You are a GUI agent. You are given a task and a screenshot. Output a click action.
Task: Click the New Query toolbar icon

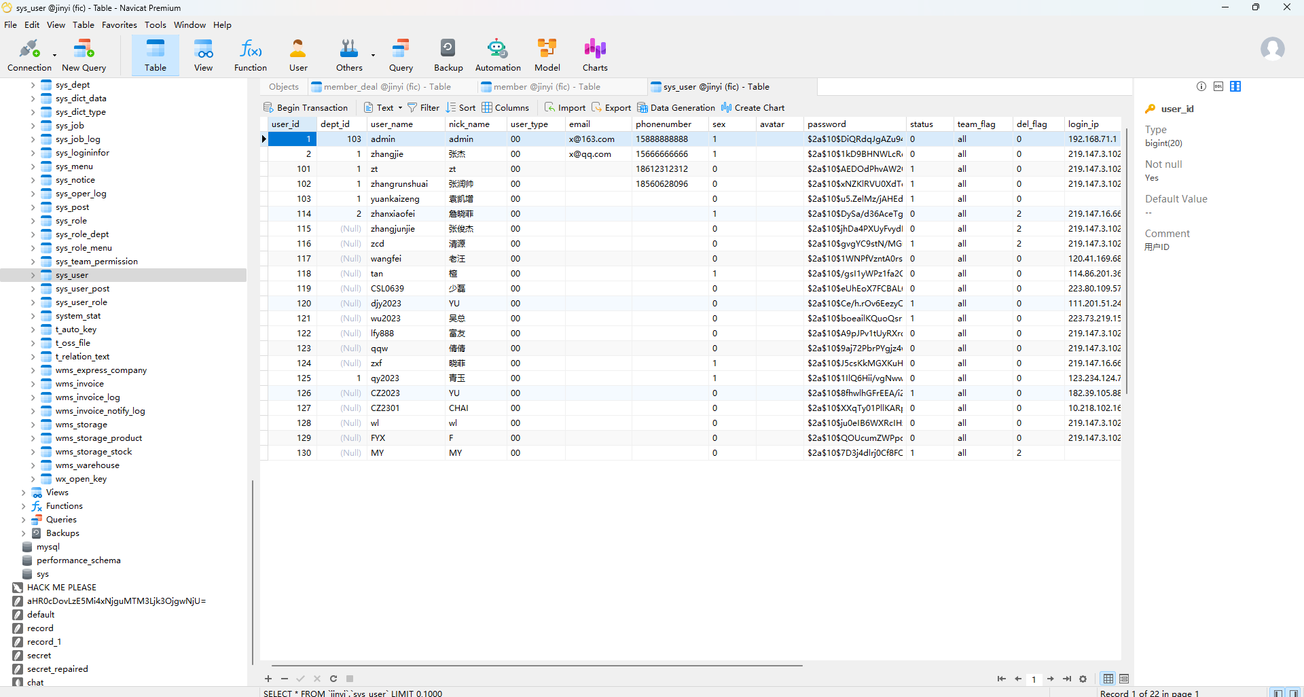click(x=84, y=54)
